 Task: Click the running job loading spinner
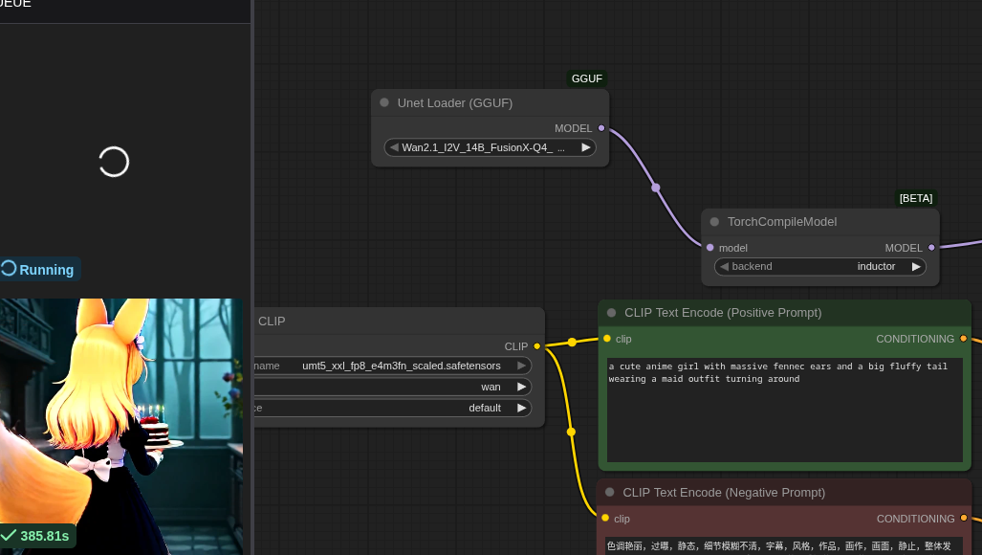point(114,163)
